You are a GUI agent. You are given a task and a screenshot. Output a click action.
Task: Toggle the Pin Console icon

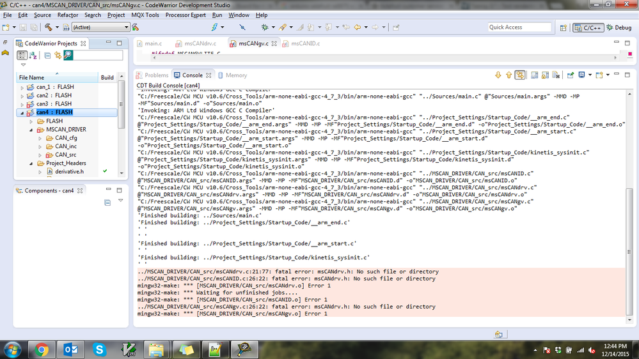(x=571, y=75)
